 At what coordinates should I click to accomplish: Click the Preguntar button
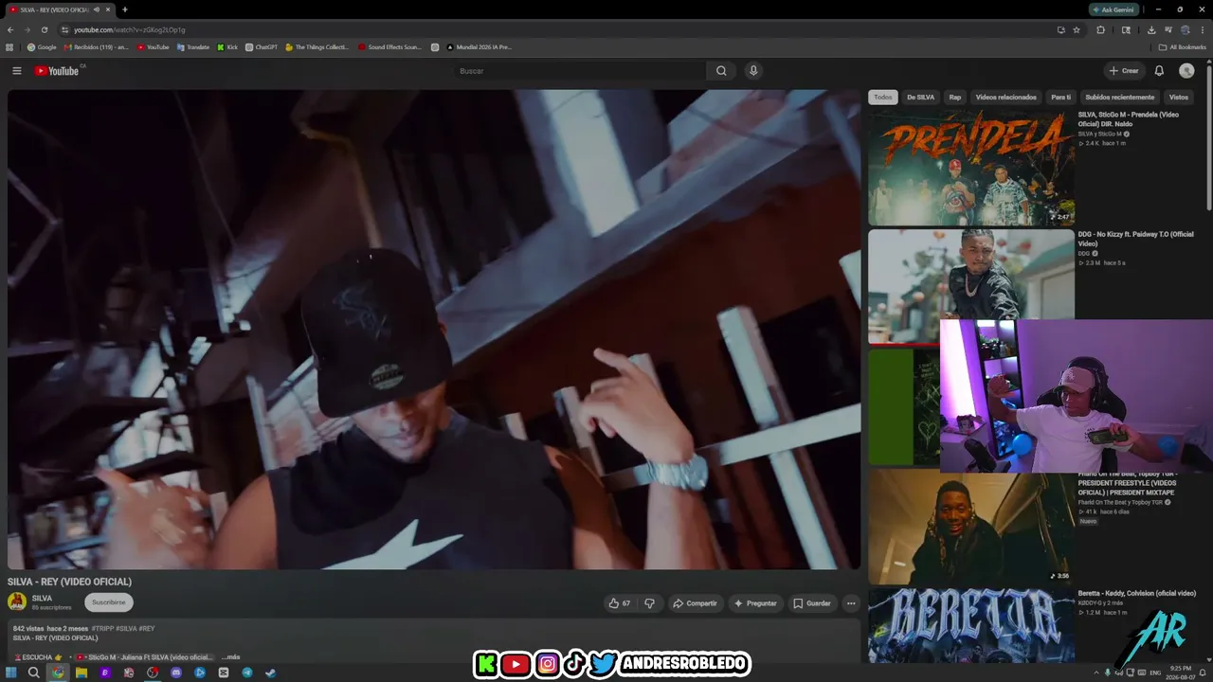coord(755,603)
